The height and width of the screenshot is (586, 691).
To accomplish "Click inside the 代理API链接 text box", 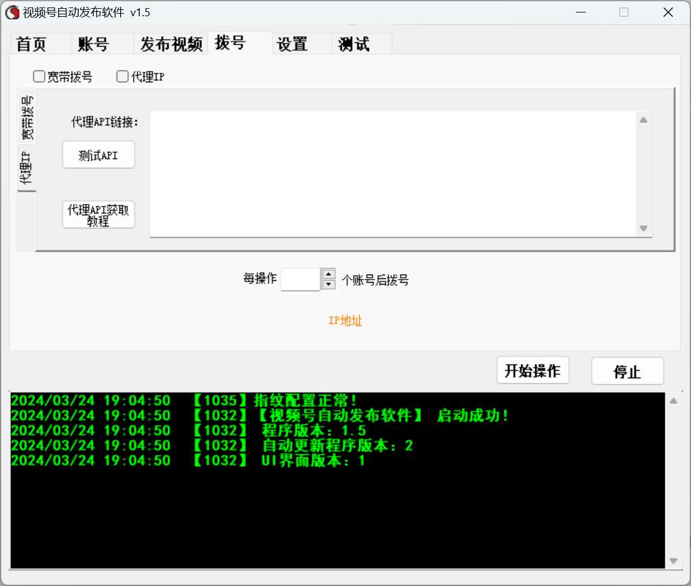I will (x=393, y=173).
